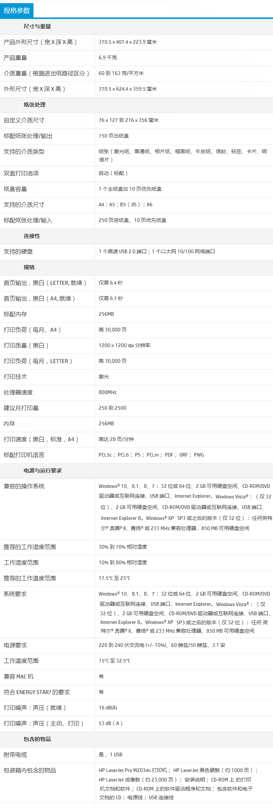Click the 双面打印选项 label
273x808 pixels.
[21, 174]
